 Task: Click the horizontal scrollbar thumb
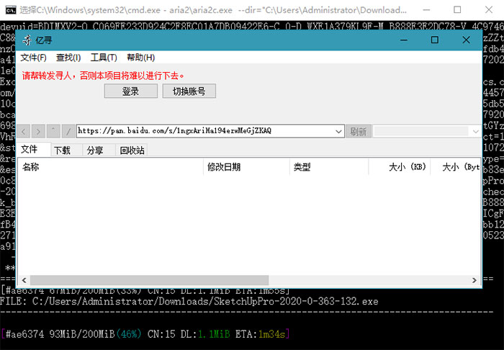click(150, 280)
